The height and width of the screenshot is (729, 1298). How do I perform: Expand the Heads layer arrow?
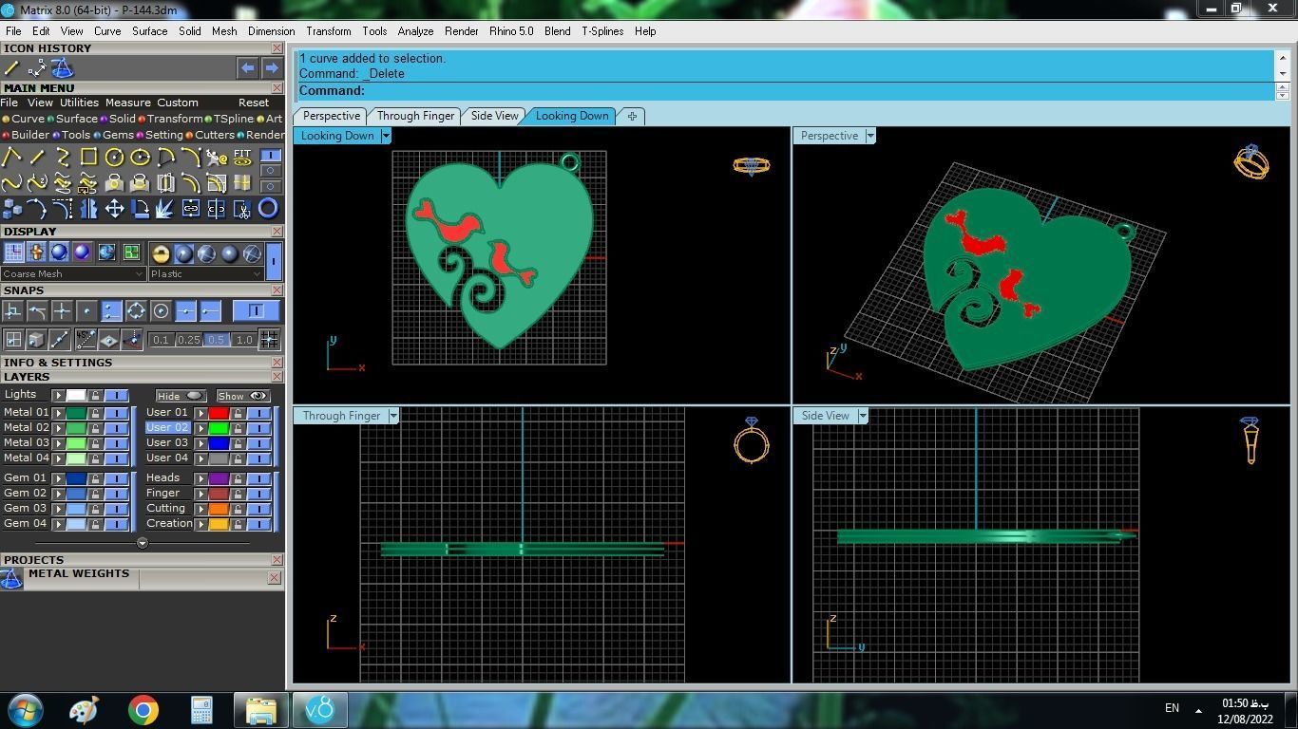[x=200, y=478]
